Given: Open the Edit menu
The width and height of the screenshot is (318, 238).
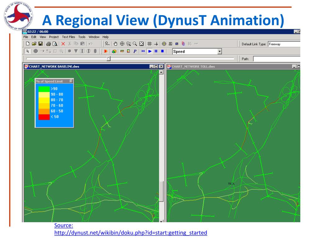Looking at the screenshot, I should pos(34,37).
